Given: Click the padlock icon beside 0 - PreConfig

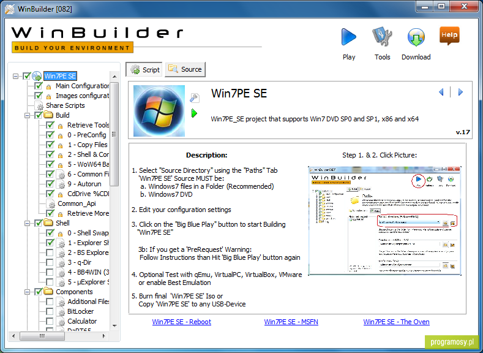Looking at the screenshot, I should pyautogui.click(x=61, y=135).
